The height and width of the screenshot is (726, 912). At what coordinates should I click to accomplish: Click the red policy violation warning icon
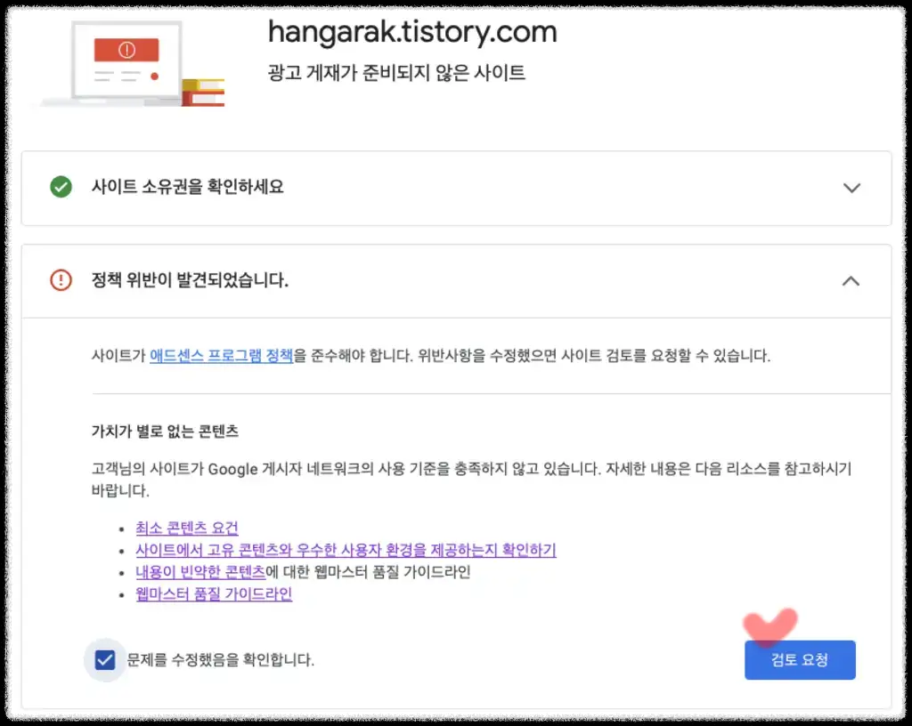61,280
